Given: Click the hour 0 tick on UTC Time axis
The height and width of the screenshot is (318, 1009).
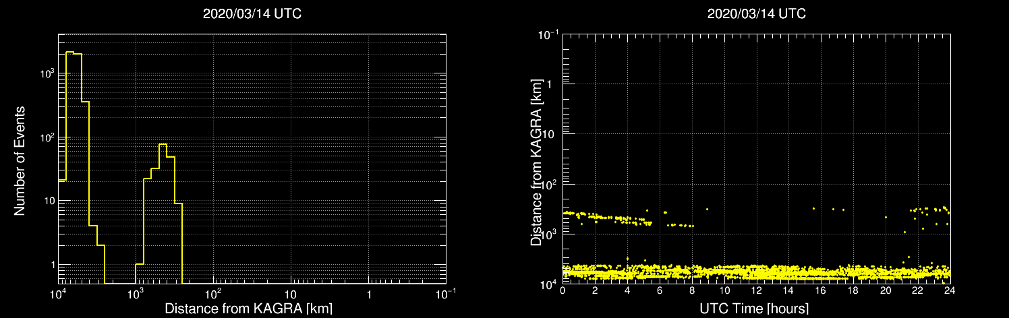Looking at the screenshot, I should (563, 291).
